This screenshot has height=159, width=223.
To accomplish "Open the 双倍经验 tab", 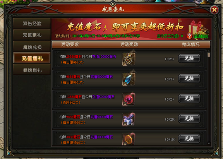I will coord(32,24).
